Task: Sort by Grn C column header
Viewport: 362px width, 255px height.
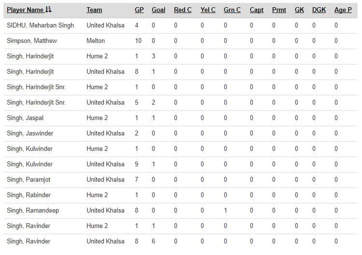Action: pos(232,10)
